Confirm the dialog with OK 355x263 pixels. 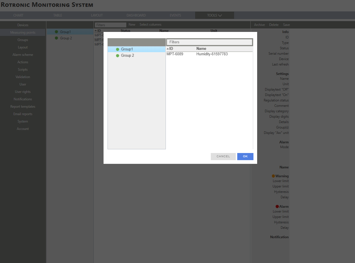(x=245, y=156)
